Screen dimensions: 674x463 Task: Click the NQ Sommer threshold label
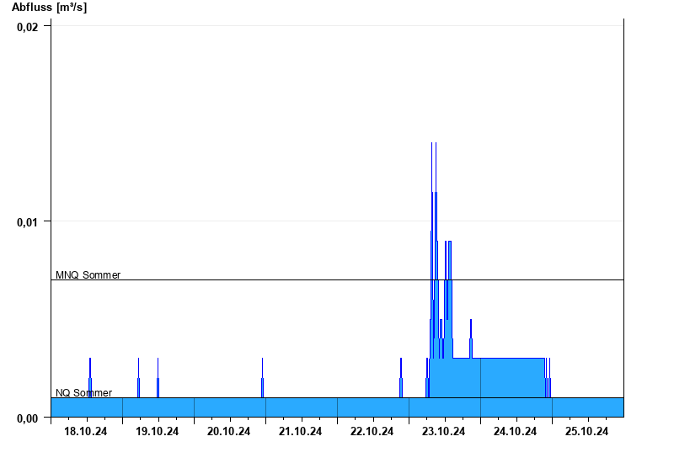tap(83, 392)
